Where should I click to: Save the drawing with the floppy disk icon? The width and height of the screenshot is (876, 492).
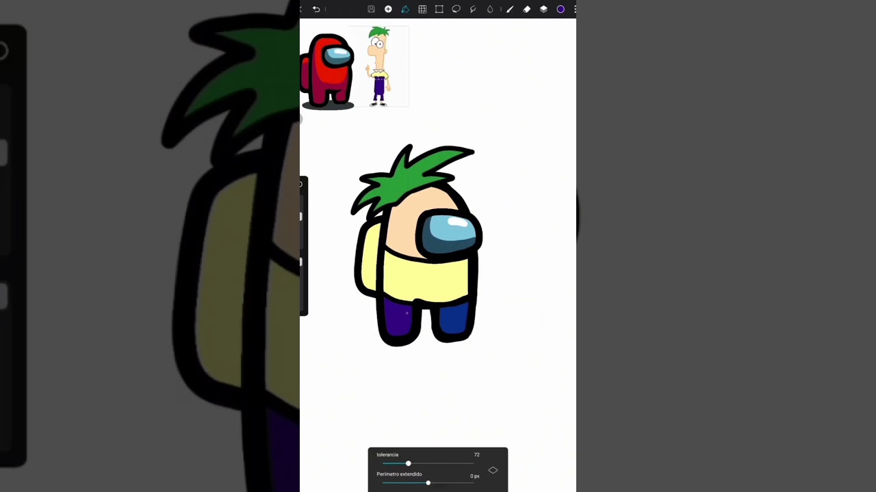tap(371, 9)
